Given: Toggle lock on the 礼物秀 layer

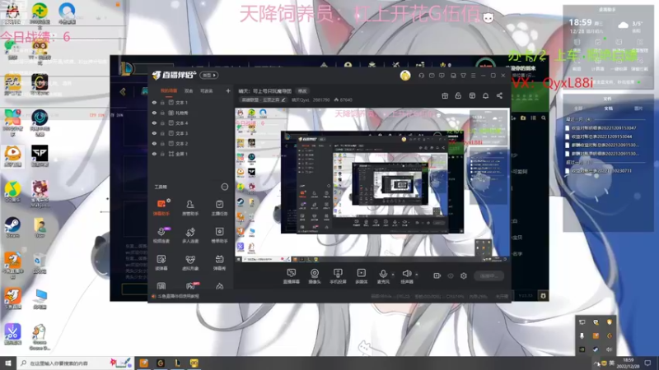Looking at the screenshot, I should pos(162,113).
